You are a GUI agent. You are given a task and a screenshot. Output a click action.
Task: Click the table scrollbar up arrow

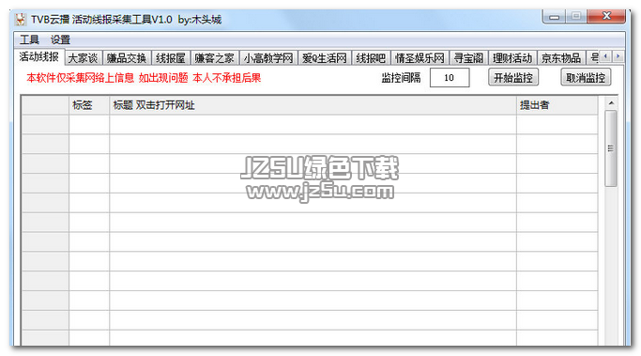point(611,103)
